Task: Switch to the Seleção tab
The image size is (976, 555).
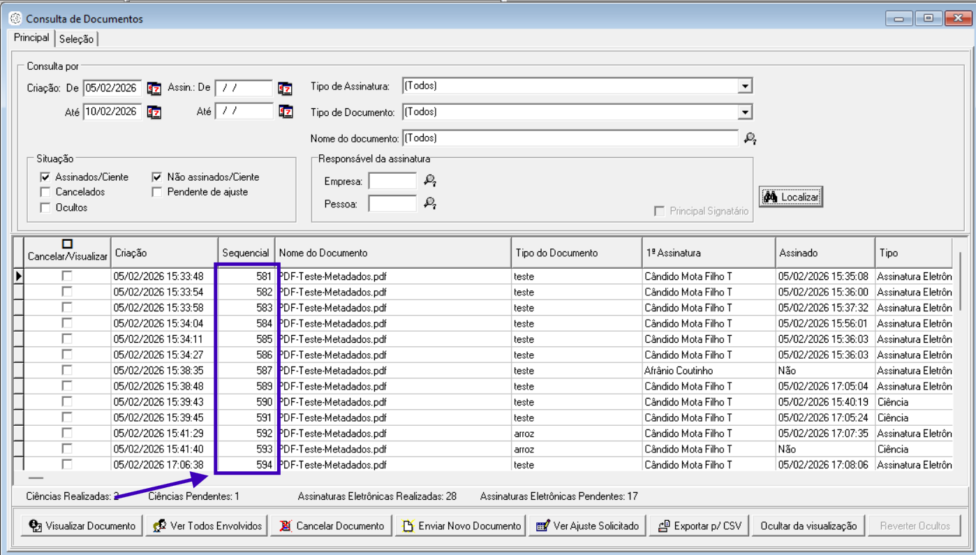Action: pos(76,39)
